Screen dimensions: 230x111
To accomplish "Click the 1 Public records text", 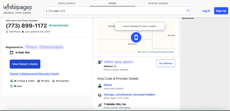I will (45, 81).
